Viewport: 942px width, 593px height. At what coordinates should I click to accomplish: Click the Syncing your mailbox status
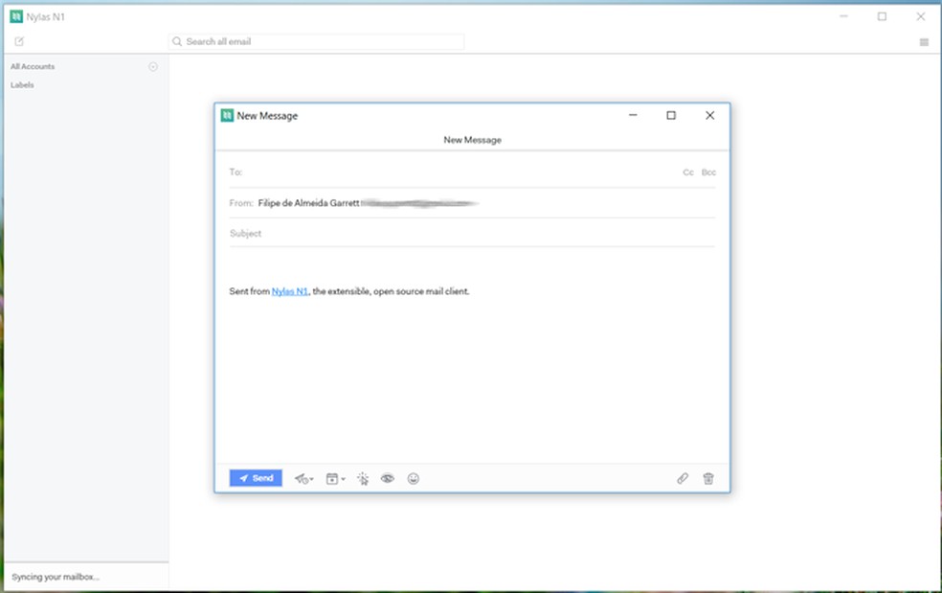click(56, 577)
